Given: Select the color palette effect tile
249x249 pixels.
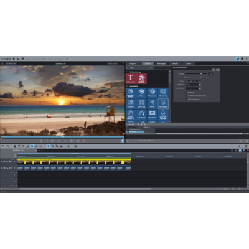Looking at the screenshot, I should pos(141,93).
